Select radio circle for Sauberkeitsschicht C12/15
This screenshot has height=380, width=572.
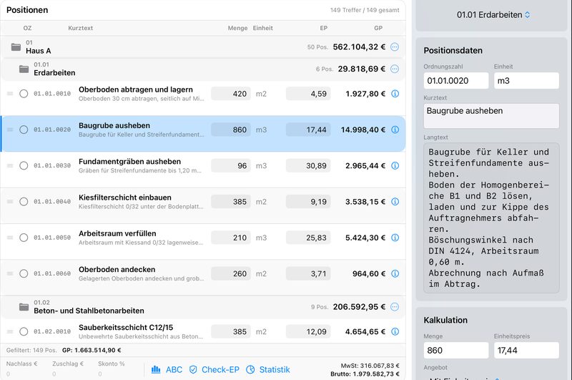click(x=24, y=331)
